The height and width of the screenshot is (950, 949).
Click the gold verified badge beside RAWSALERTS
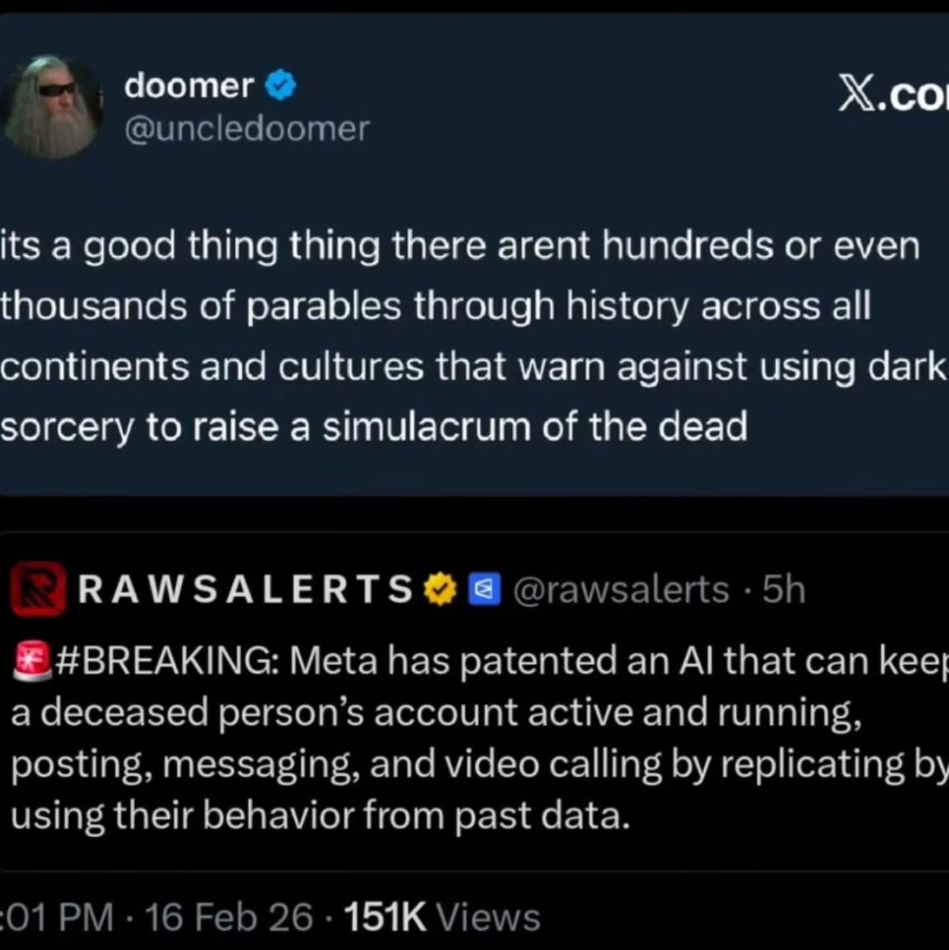440,589
